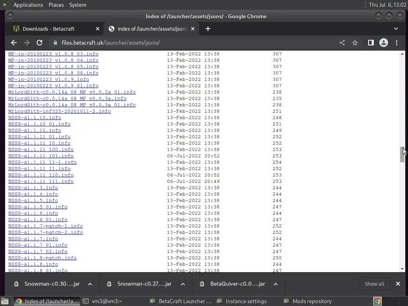Screen dimensions: 408x306
Task: Open NSSS-a1.1.11_11-1.info link
Action: point(42,163)
